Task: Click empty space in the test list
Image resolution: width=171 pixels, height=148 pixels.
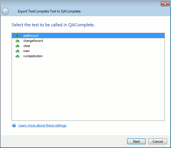Action: tap(88, 91)
